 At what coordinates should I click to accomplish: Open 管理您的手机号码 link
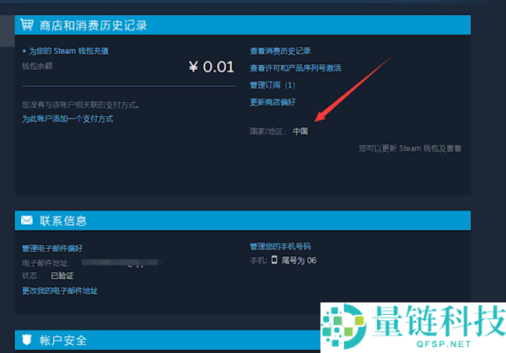(280, 247)
